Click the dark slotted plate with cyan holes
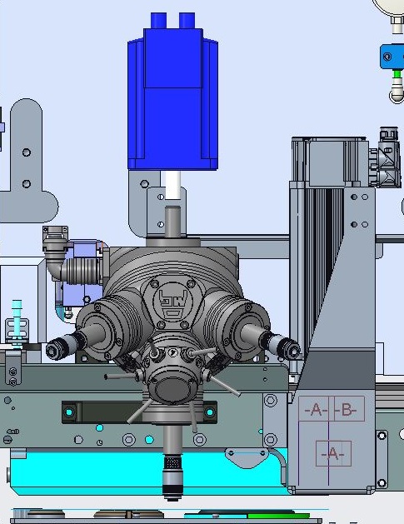404x524 pixels. tap(139, 412)
